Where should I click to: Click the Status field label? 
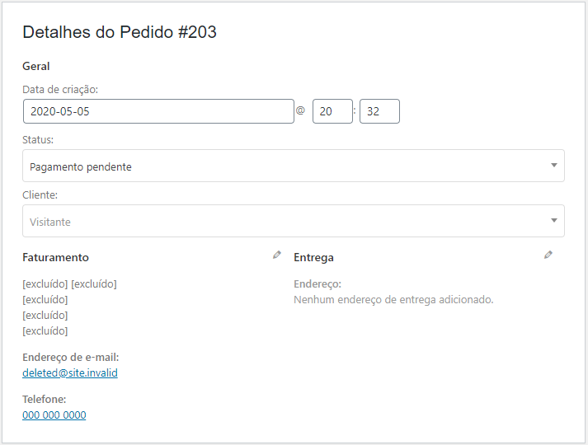[x=38, y=140]
